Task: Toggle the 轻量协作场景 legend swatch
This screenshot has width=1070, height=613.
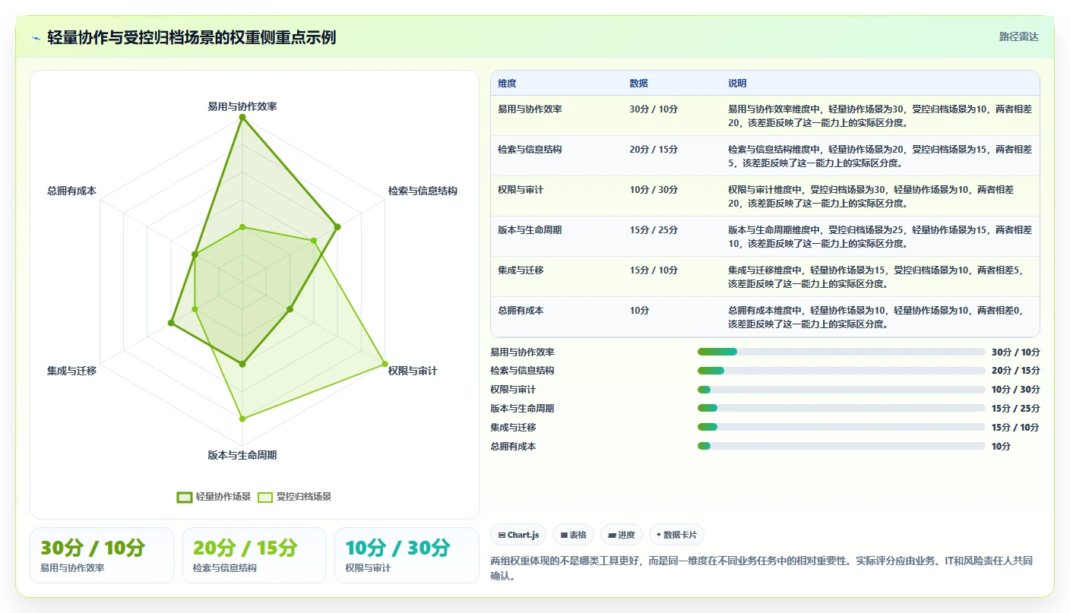Action: click(x=185, y=497)
